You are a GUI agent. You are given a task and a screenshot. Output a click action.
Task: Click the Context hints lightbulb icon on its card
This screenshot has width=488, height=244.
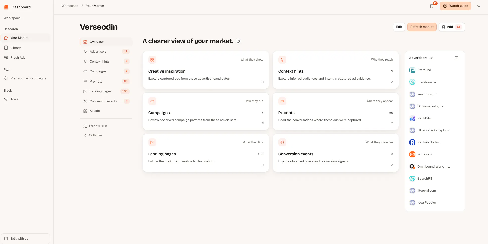(x=282, y=60)
